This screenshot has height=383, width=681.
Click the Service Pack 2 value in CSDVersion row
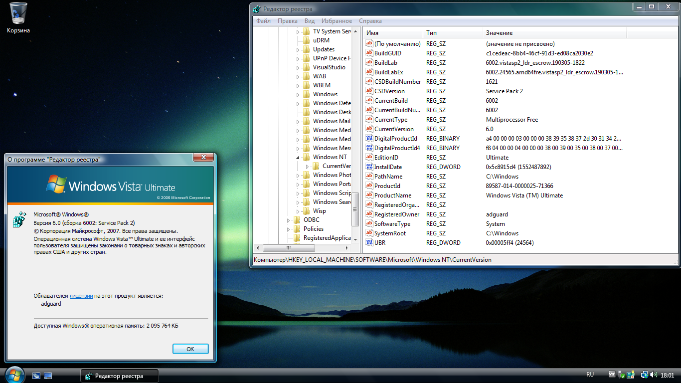click(x=505, y=91)
